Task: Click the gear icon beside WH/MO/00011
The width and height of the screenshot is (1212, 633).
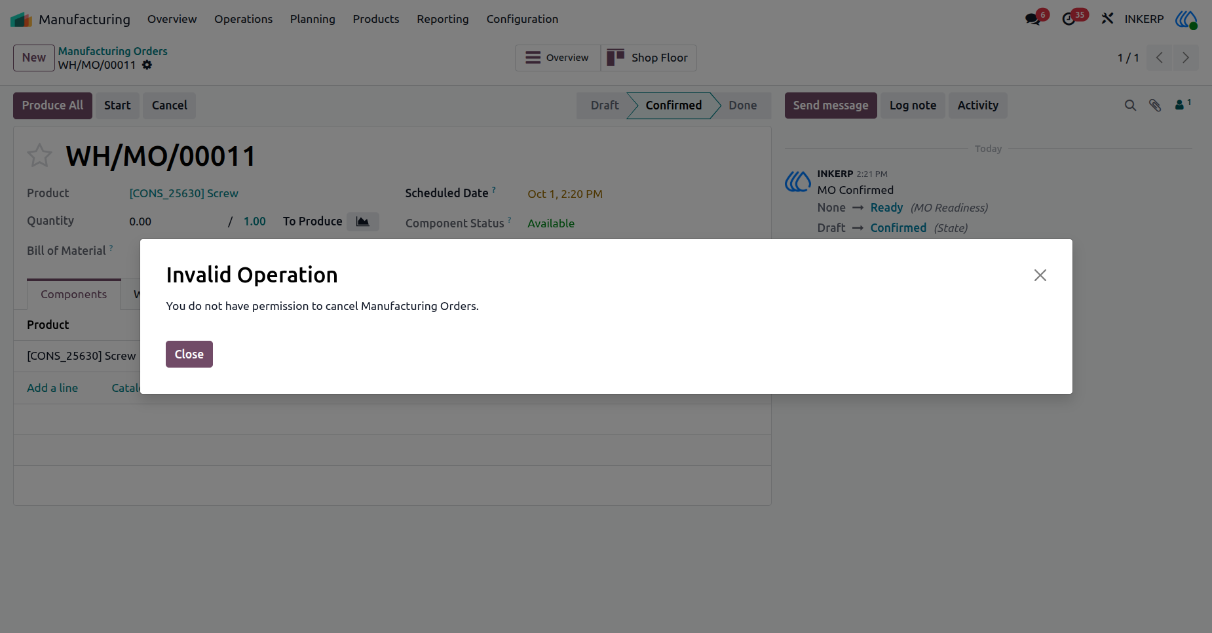Action: tap(147, 65)
